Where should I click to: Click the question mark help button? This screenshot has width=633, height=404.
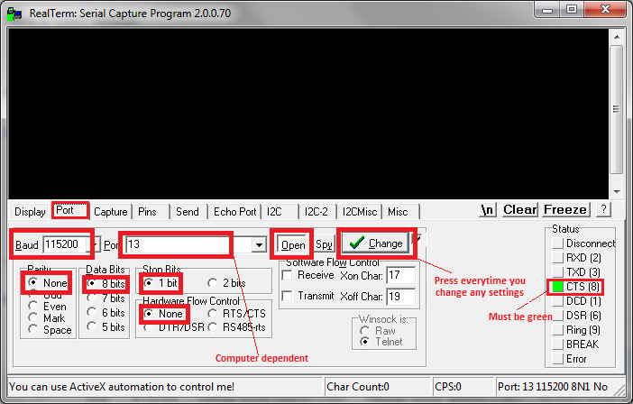603,210
